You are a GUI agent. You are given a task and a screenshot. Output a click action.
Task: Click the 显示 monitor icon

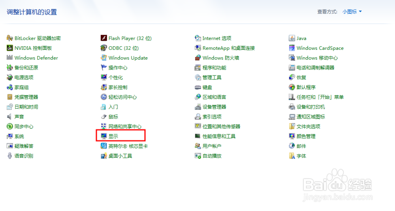click(x=103, y=136)
